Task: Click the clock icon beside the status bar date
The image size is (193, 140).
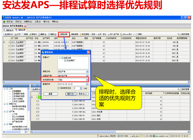Action: 170,136
